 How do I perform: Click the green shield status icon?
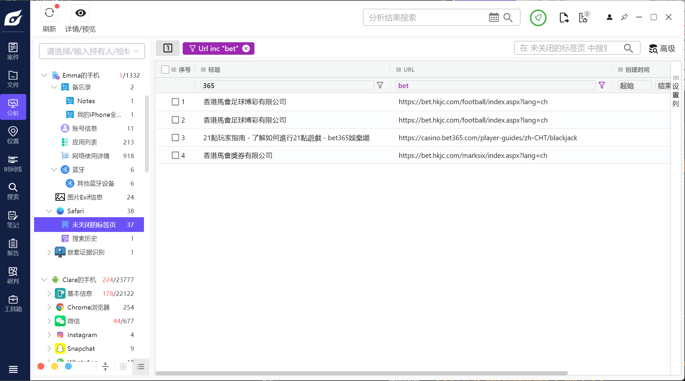(x=538, y=18)
